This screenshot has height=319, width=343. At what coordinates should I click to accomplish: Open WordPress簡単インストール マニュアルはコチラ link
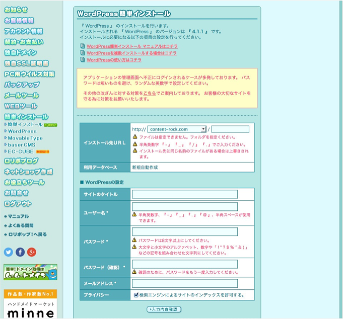pos(132,46)
